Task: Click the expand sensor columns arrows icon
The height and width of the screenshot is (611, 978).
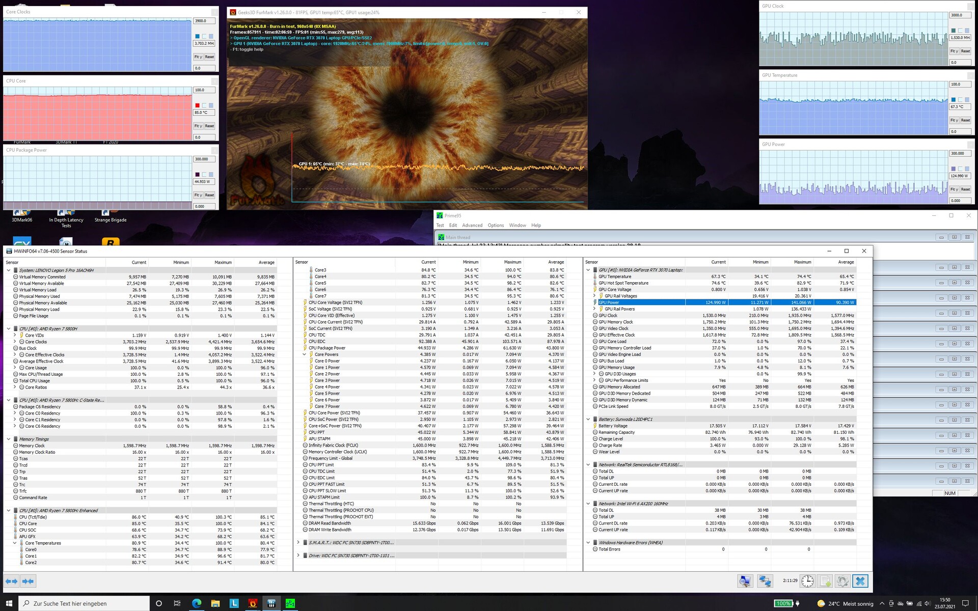Action: (11, 581)
